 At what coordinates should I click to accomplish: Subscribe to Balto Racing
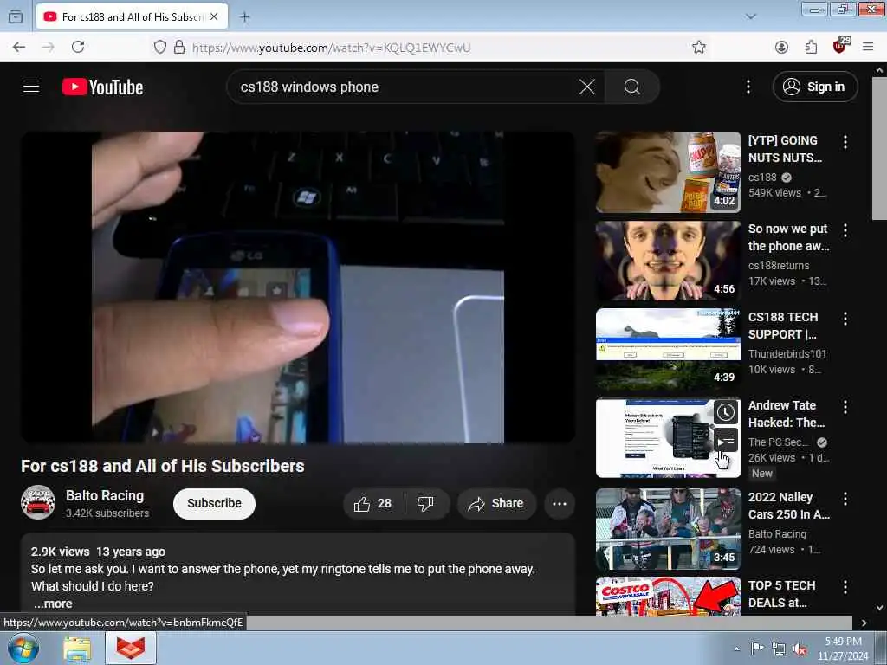coord(215,503)
